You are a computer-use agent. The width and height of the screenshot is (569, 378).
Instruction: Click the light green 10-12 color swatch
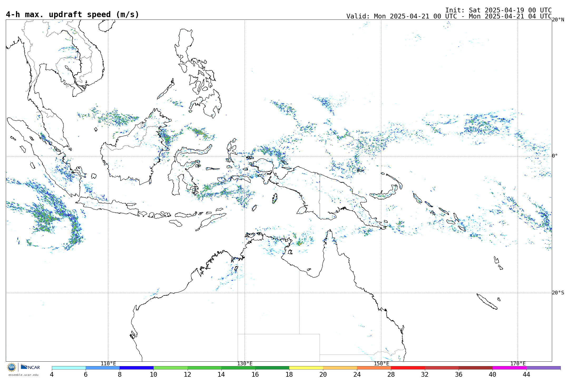(170, 368)
